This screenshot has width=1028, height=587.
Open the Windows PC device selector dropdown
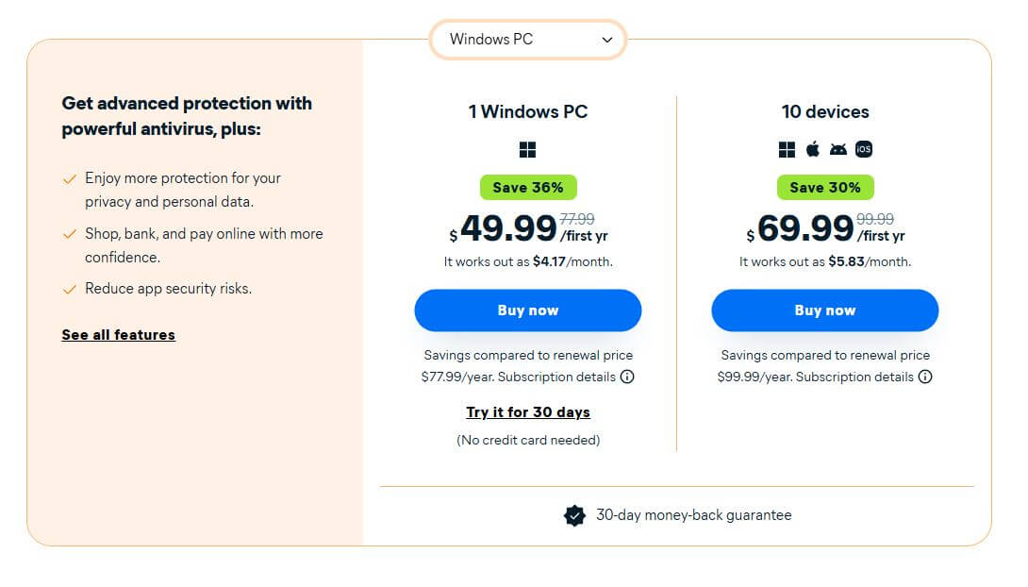point(527,40)
